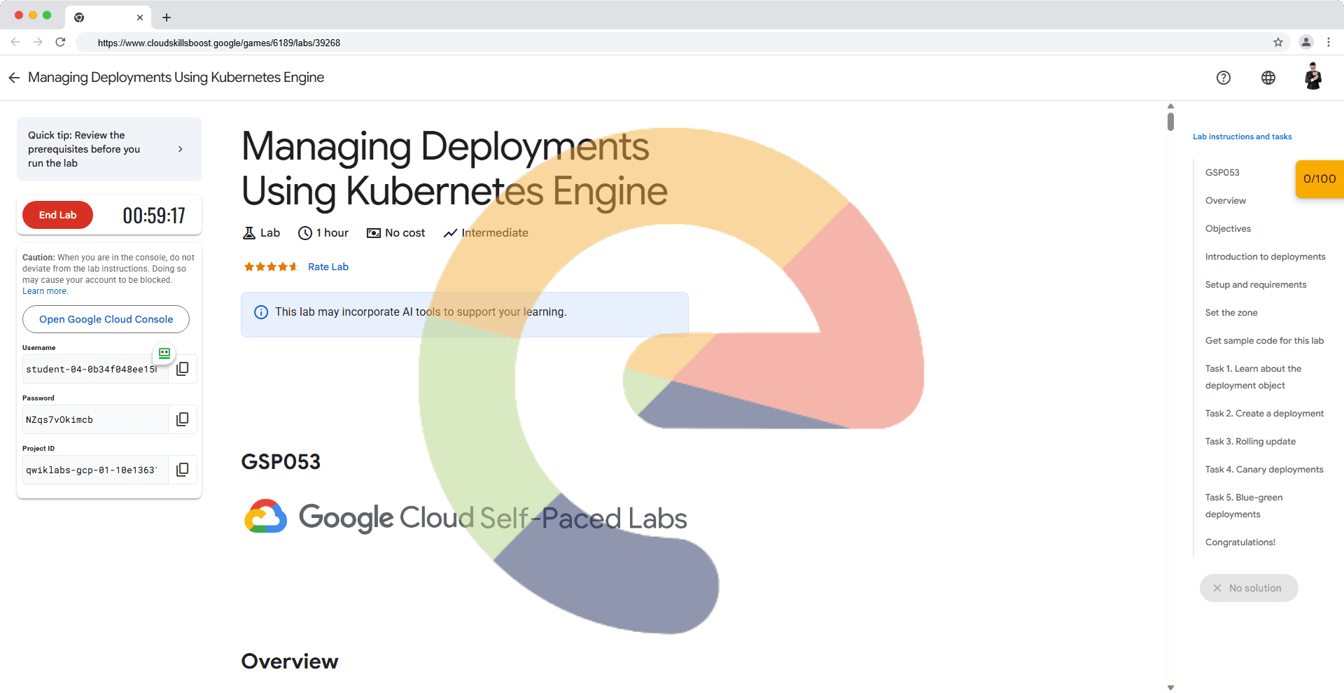Open the Chrome three-dot menu
Viewport: 1344px width, 693px height.
point(1329,42)
